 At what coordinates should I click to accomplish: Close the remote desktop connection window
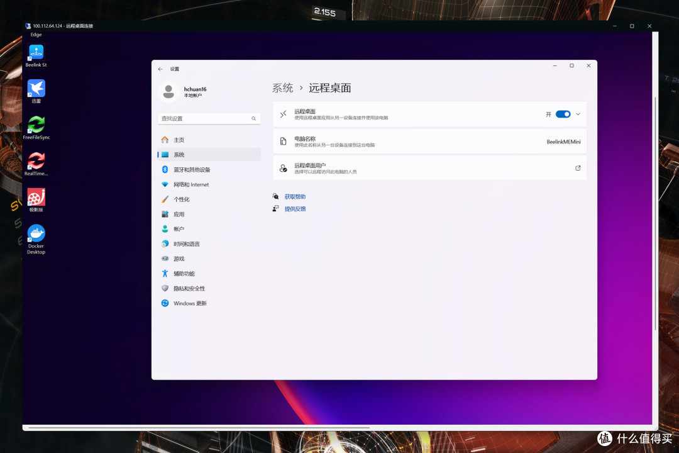(x=649, y=26)
